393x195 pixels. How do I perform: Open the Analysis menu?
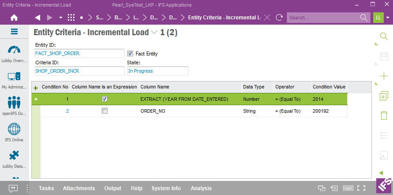point(201,188)
